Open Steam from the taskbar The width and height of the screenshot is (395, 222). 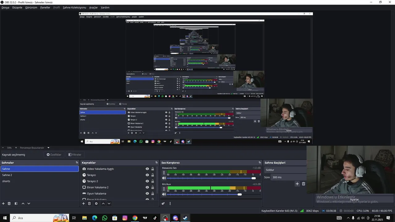point(185,218)
